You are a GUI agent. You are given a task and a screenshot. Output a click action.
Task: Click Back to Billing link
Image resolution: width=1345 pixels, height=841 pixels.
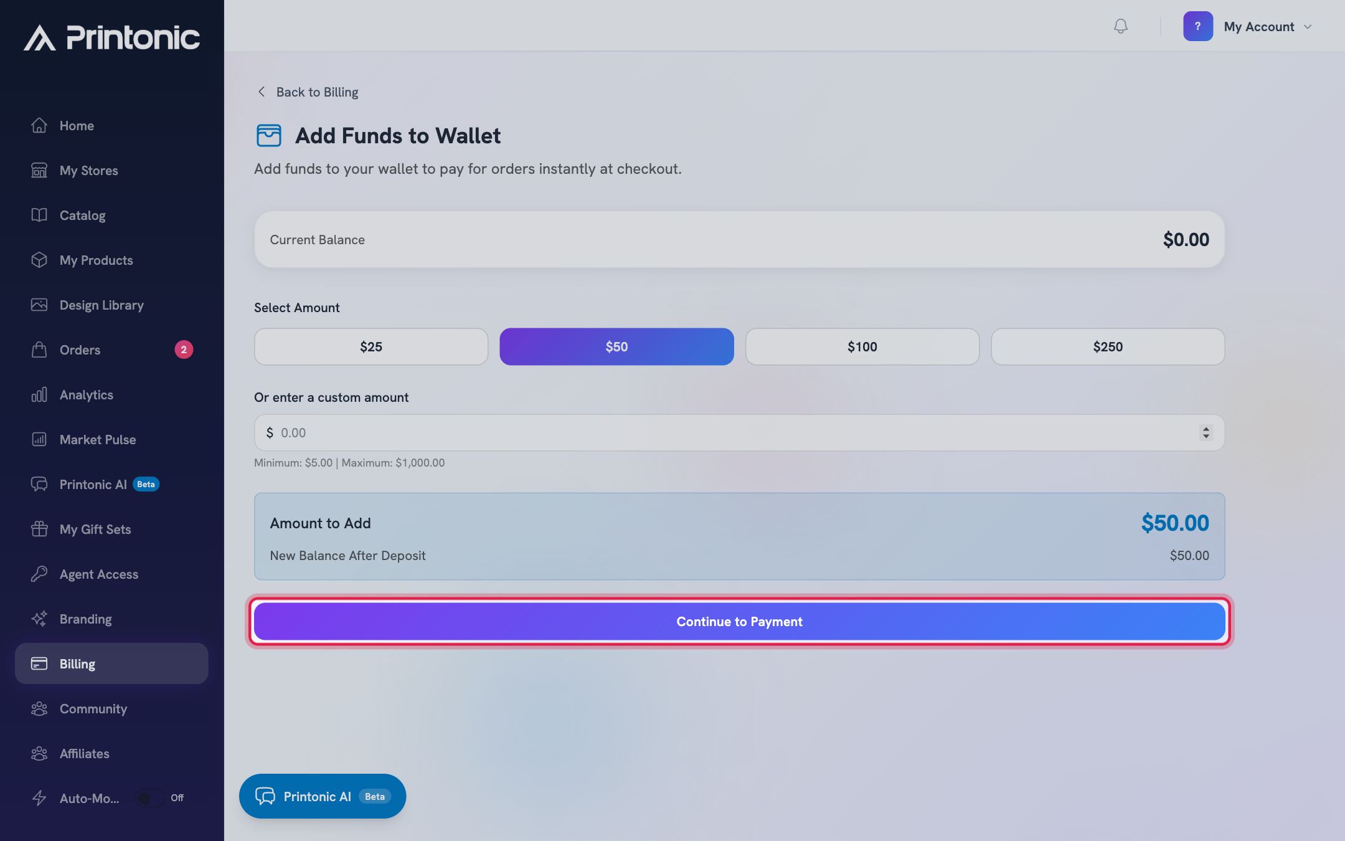(308, 92)
